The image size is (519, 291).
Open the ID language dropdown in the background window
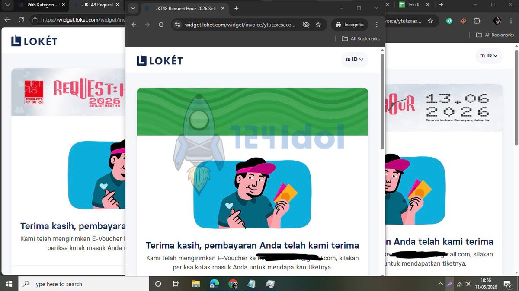click(489, 56)
